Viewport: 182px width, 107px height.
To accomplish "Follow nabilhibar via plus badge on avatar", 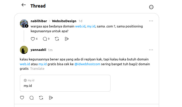I will [x=27, y=26].
